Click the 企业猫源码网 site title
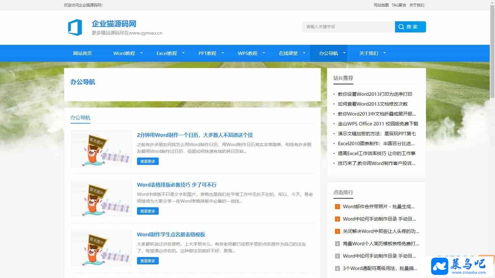Screen dimensions: 495x278 click(x=114, y=24)
